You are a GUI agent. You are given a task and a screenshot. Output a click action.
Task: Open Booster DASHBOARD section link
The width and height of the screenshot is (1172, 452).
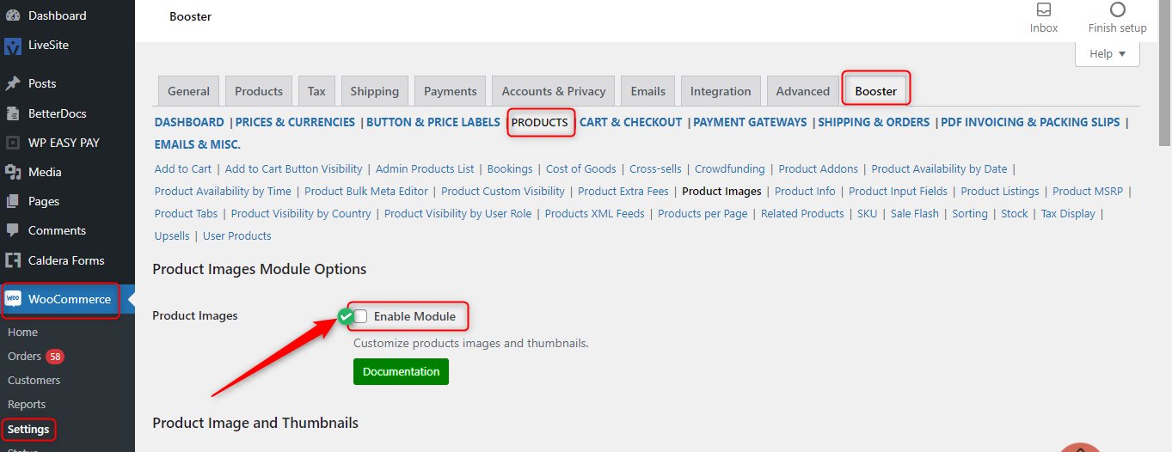pos(189,122)
